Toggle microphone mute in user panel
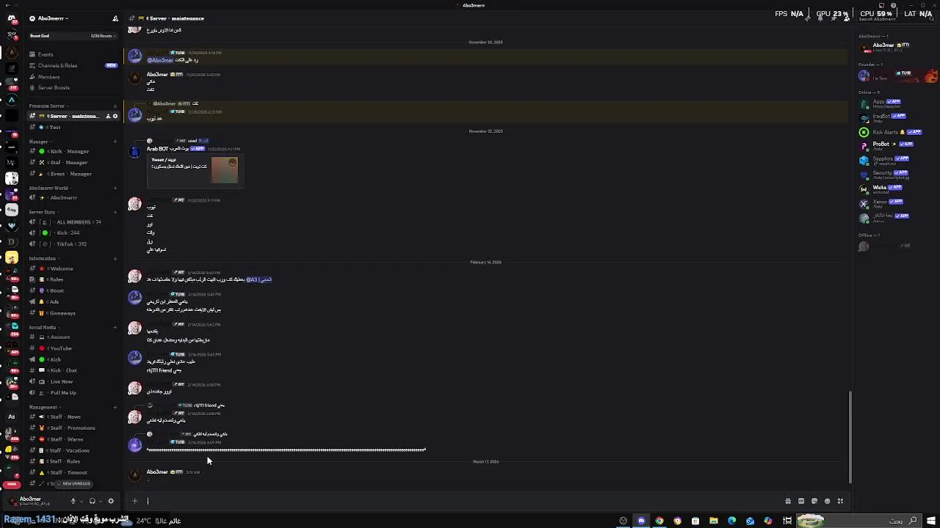This screenshot has height=528, width=940. (x=73, y=501)
